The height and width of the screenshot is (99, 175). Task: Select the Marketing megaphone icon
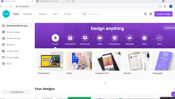(129, 38)
